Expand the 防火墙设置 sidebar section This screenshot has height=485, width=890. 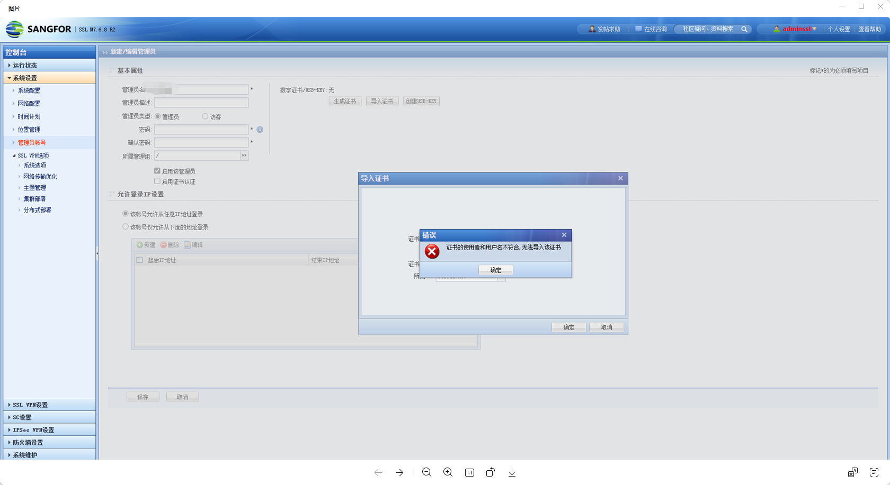tap(28, 442)
